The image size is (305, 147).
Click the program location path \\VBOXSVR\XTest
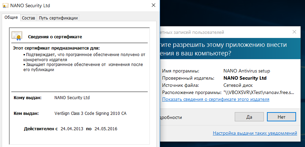(x=258, y=92)
